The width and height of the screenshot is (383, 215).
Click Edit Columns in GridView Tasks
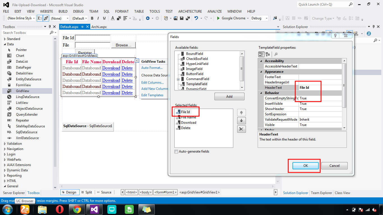[153, 82]
